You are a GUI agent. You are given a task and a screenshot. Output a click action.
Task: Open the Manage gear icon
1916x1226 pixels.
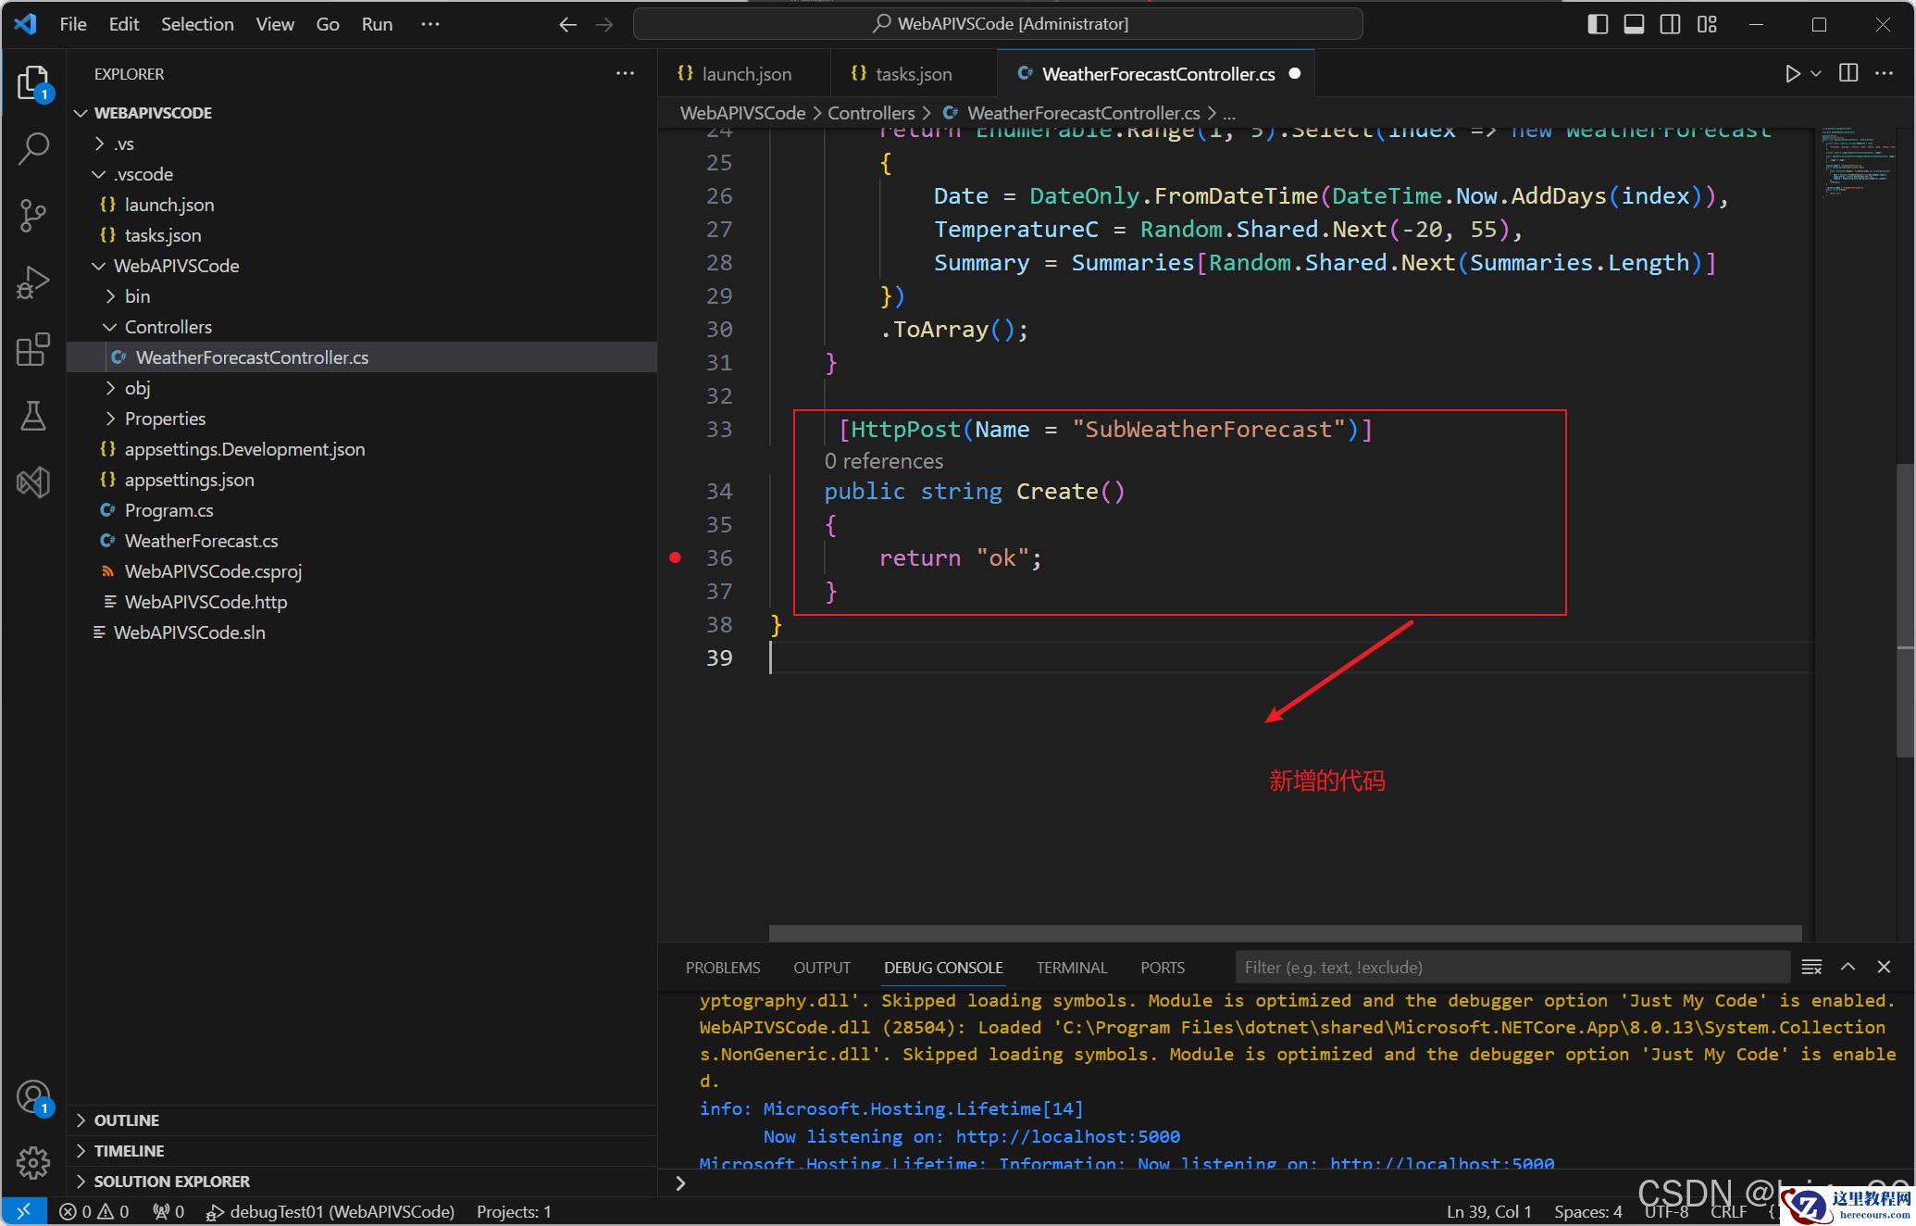click(33, 1162)
